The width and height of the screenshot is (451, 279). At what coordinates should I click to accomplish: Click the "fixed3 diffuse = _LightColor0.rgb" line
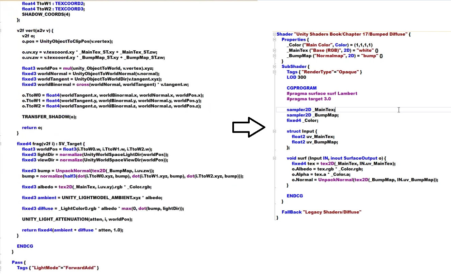[x=103, y=209]
